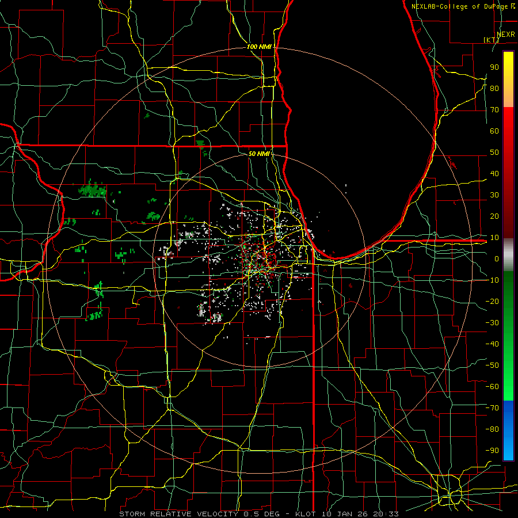Click the positive "10" legend value

pyautogui.click(x=494, y=238)
